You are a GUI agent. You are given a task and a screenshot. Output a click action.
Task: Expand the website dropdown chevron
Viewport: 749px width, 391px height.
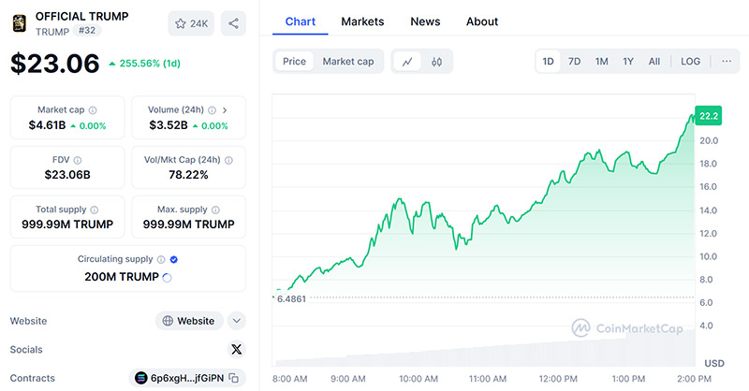[x=237, y=321]
